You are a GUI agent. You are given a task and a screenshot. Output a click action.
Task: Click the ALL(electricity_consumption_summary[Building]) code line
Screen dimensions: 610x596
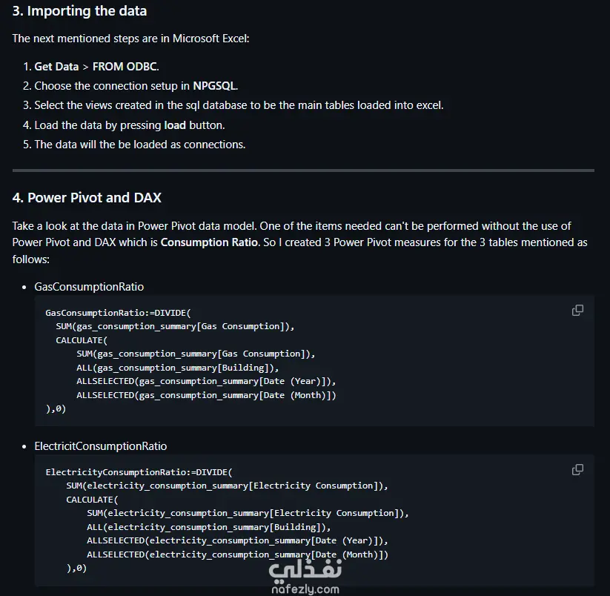(x=208, y=527)
